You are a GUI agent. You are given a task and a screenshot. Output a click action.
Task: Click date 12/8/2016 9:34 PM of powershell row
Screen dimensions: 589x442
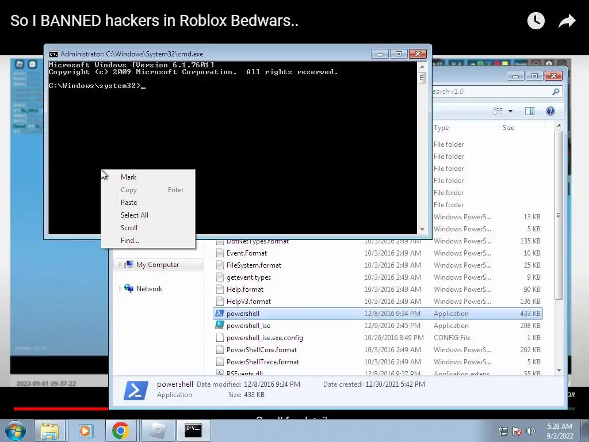coord(392,314)
